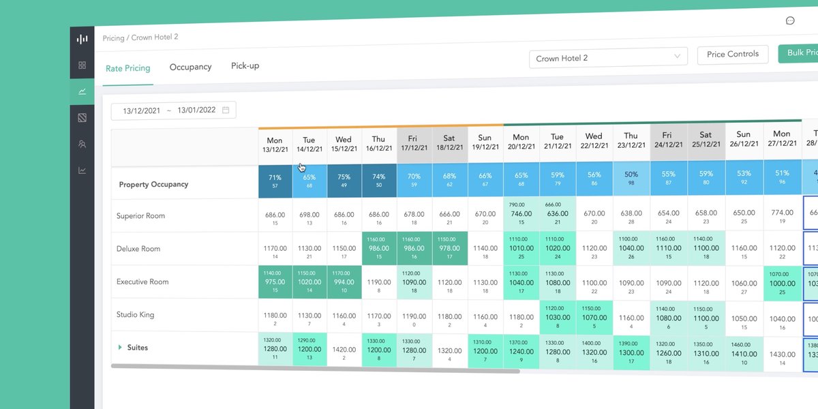The image size is (818, 409).
Task: Click the chat bubble icon at top right
Action: 790,20
